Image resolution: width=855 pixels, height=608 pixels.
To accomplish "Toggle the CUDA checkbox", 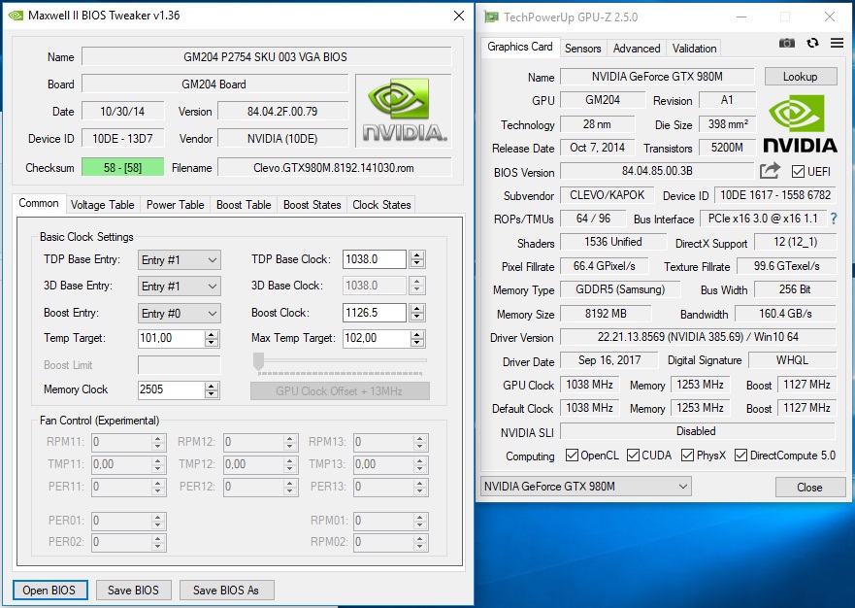I will [x=633, y=456].
